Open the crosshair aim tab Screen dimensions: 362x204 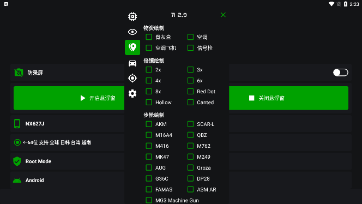[132, 78]
